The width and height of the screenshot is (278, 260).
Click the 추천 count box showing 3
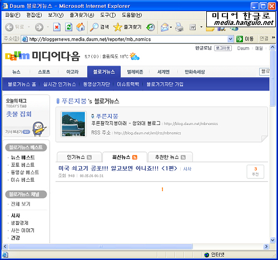[x=255, y=172]
